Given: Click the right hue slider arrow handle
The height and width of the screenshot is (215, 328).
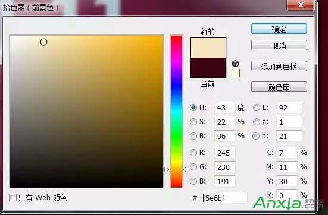Looking at the screenshot, I should click(x=186, y=169).
